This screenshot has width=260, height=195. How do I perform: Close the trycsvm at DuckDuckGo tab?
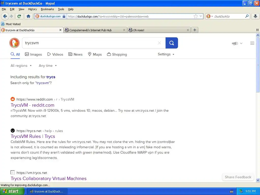[60, 30]
